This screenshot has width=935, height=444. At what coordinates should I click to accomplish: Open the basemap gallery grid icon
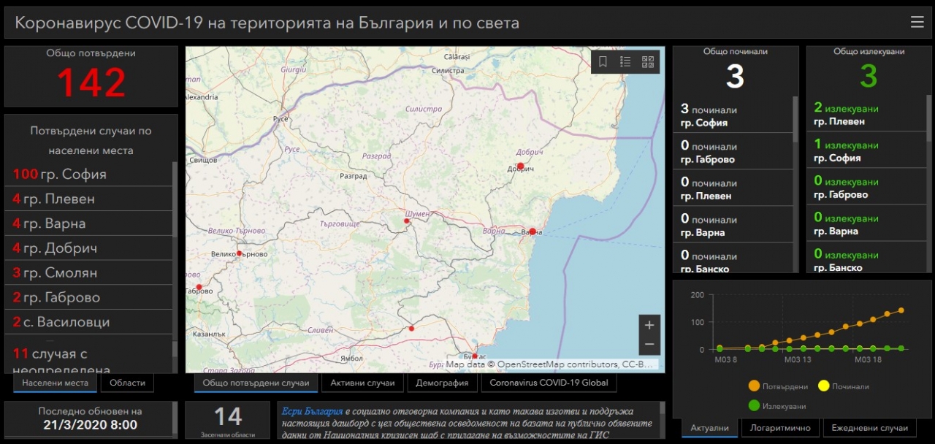[x=648, y=62]
